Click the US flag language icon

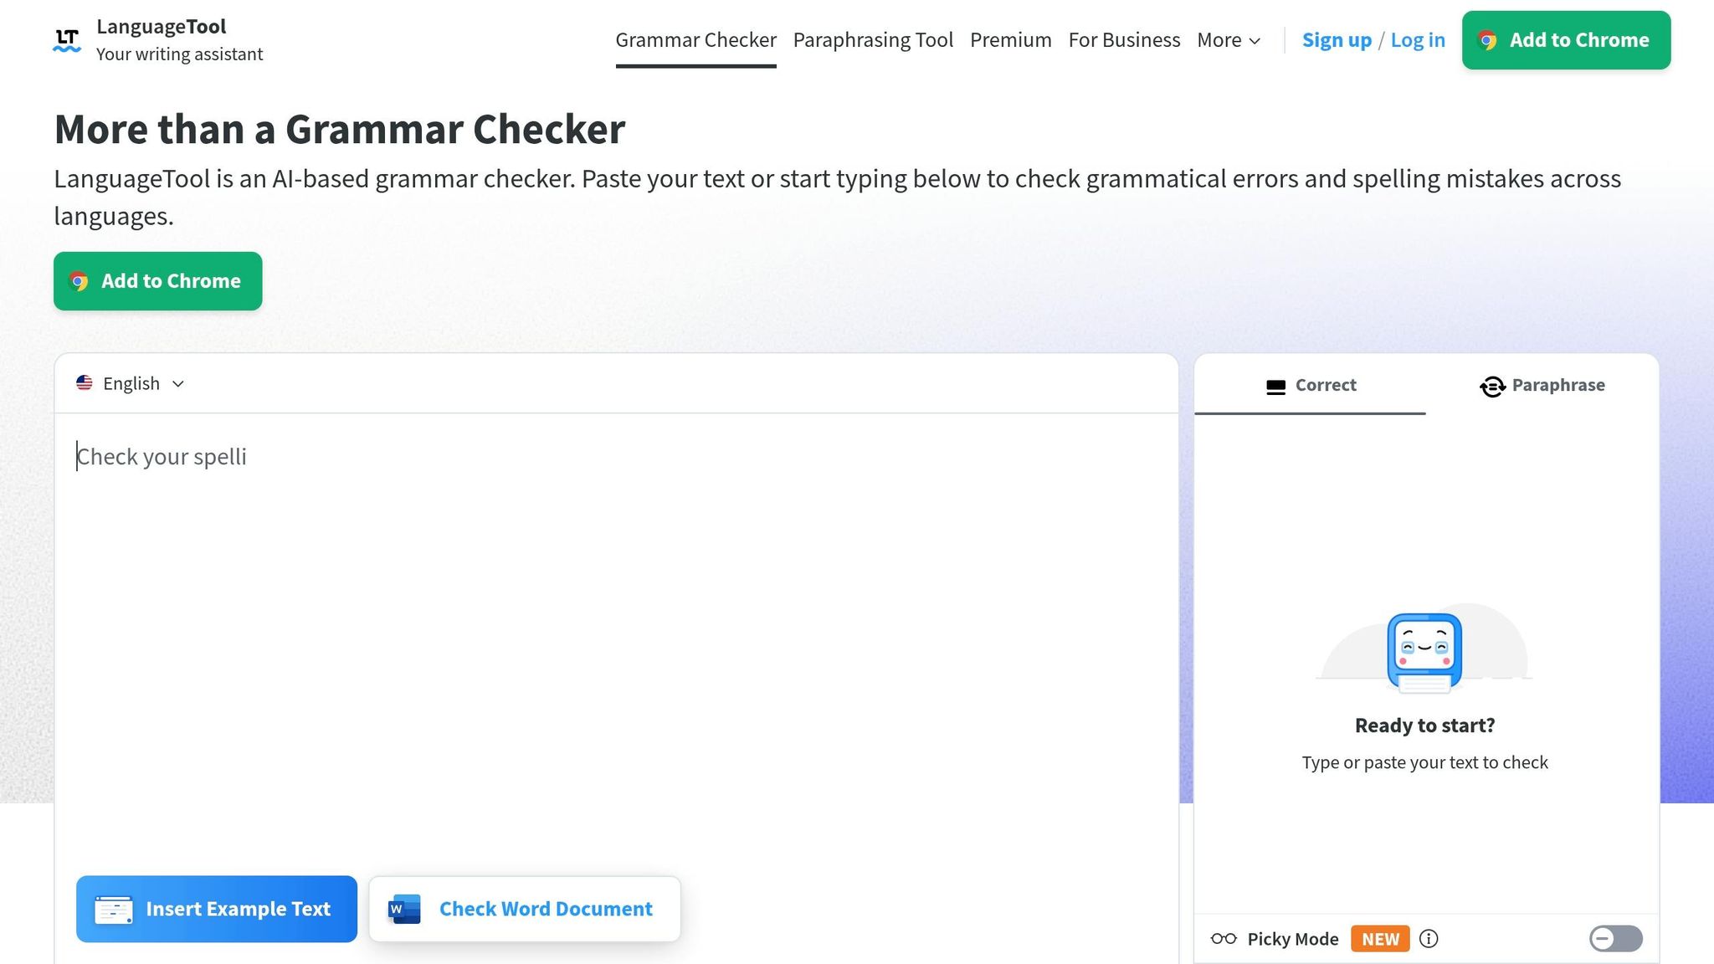point(85,383)
